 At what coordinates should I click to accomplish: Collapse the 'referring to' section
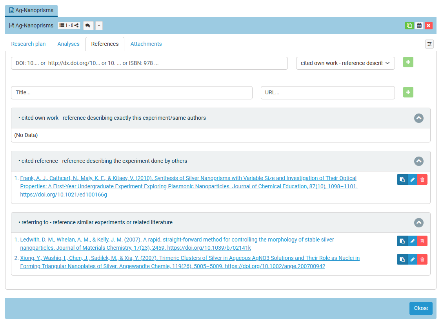418,222
